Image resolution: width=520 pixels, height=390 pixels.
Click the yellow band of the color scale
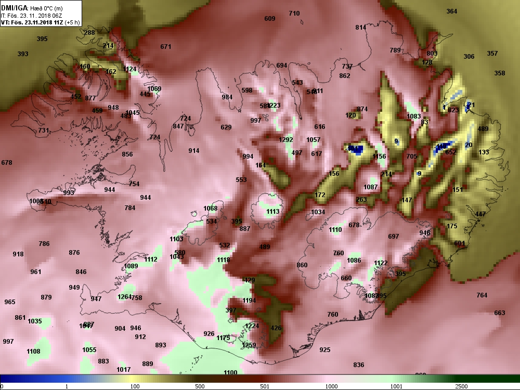(x=133, y=379)
